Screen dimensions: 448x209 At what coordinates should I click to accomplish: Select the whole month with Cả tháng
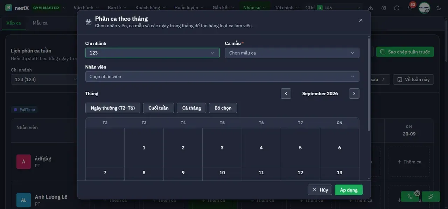(191, 108)
